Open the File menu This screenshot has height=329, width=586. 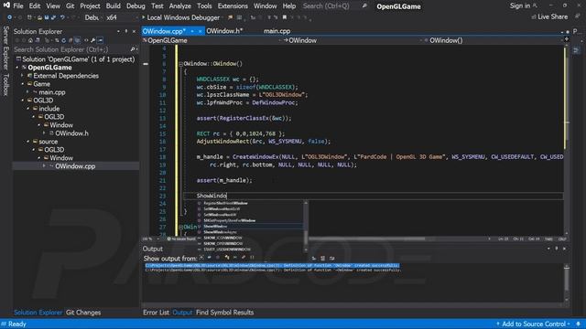18,6
